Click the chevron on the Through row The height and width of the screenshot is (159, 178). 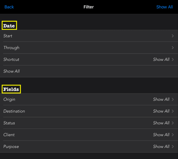pos(173,48)
